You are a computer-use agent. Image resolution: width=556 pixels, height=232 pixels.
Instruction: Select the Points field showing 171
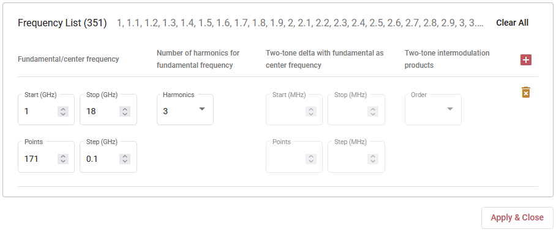(46, 157)
